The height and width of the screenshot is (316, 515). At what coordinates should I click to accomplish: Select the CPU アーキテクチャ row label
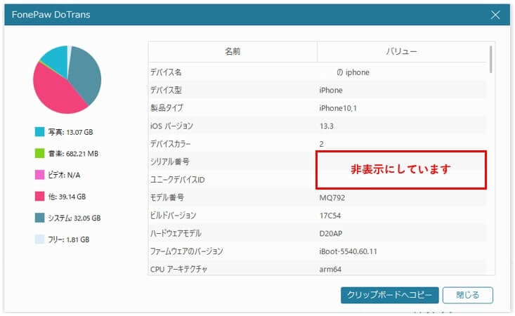coord(178,269)
